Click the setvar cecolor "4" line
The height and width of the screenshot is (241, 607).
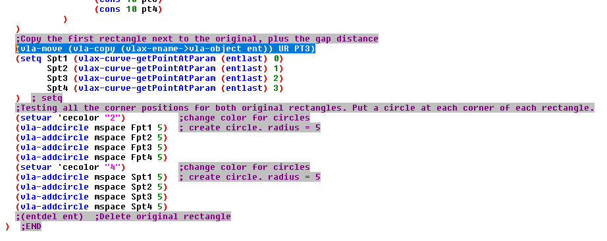[70, 167]
